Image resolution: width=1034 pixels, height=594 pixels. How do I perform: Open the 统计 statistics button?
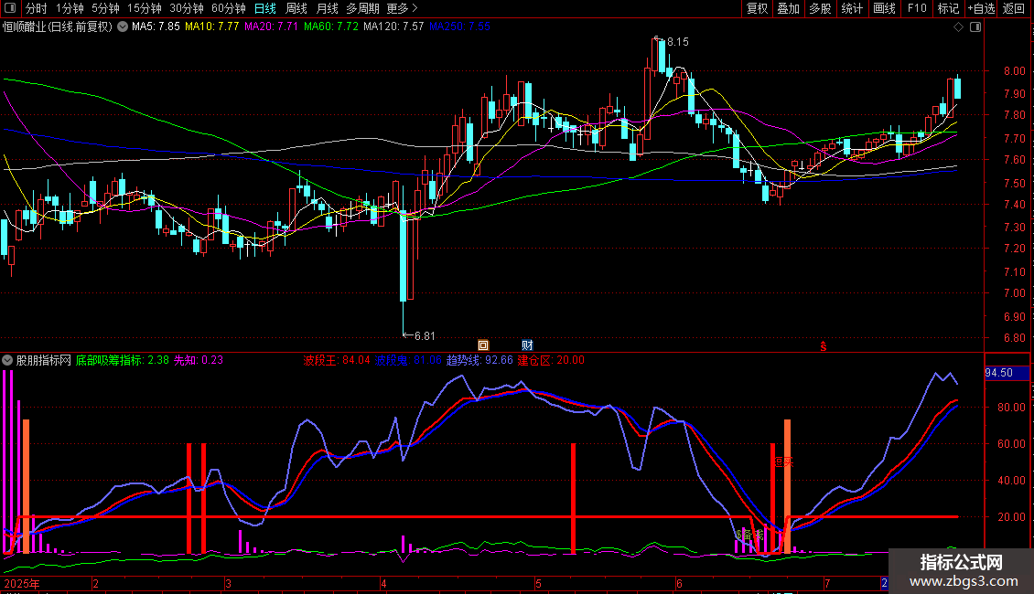(x=851, y=8)
